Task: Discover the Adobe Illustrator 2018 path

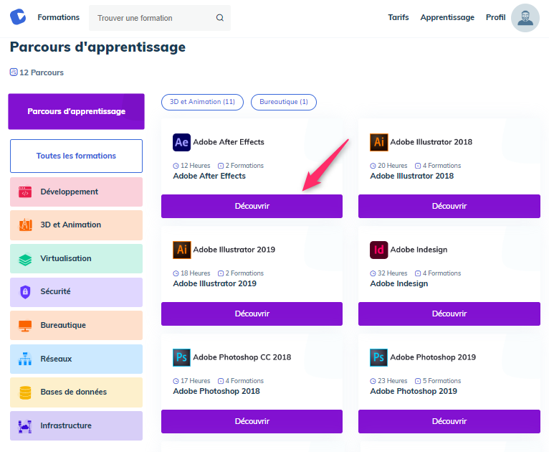Action: pyautogui.click(x=449, y=206)
